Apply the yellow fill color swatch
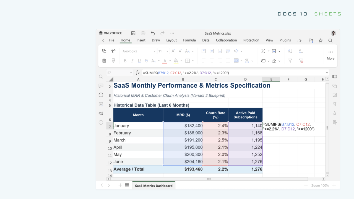 (x=176, y=61)
